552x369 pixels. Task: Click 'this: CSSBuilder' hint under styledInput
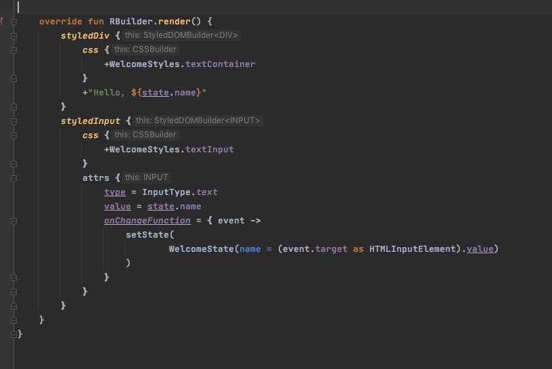pyautogui.click(x=145, y=135)
